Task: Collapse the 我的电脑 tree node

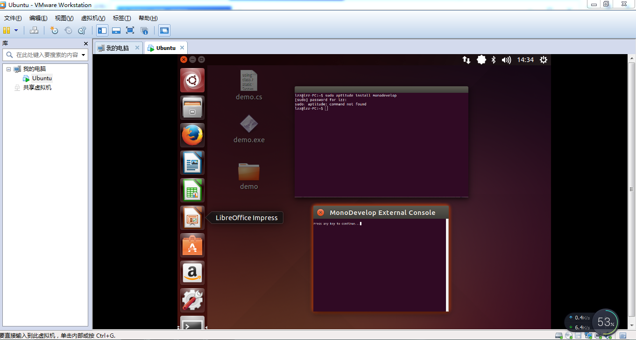Action: click(8, 69)
